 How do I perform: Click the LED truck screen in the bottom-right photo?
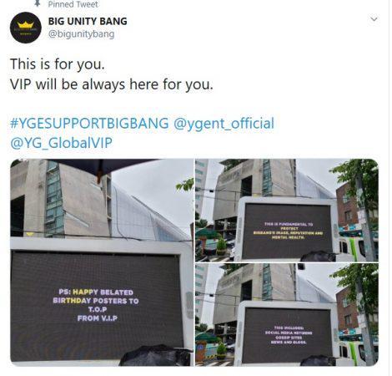[287, 335]
